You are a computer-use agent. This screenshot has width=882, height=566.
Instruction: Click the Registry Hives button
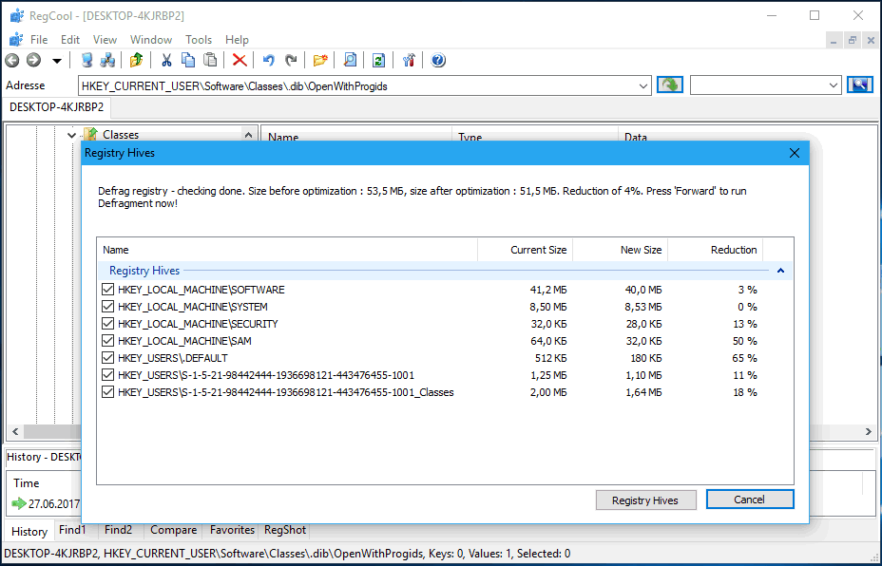(645, 500)
